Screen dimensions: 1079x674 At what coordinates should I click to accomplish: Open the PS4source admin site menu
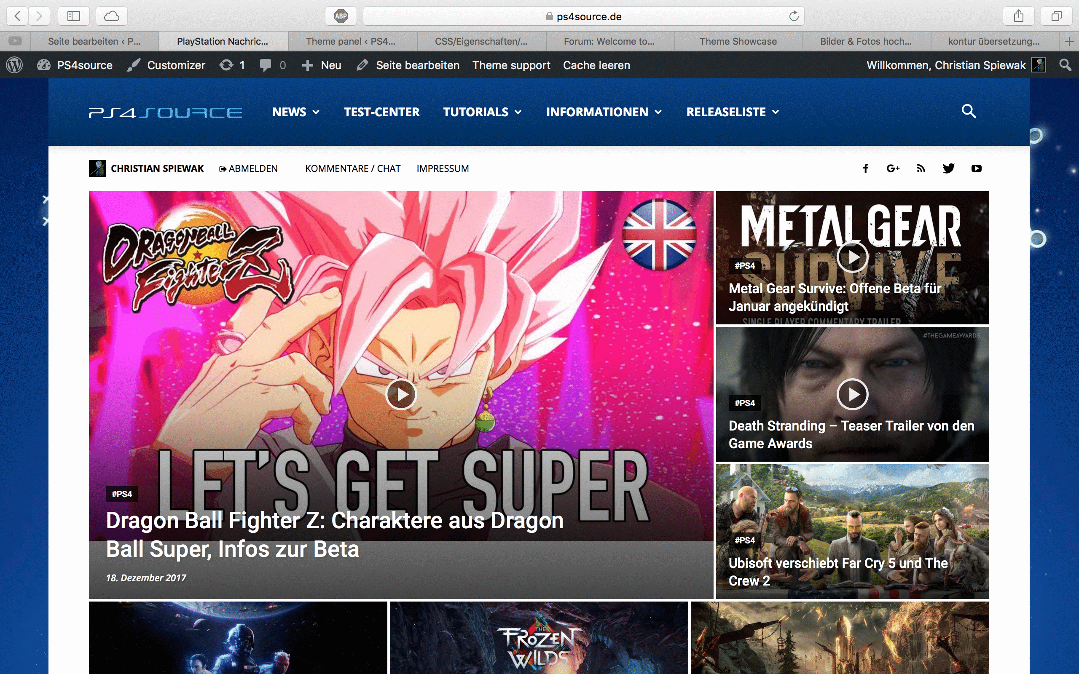(x=75, y=65)
